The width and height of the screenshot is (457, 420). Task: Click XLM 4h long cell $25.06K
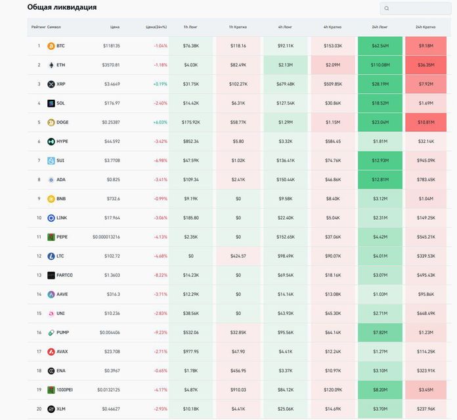pyautogui.click(x=286, y=409)
